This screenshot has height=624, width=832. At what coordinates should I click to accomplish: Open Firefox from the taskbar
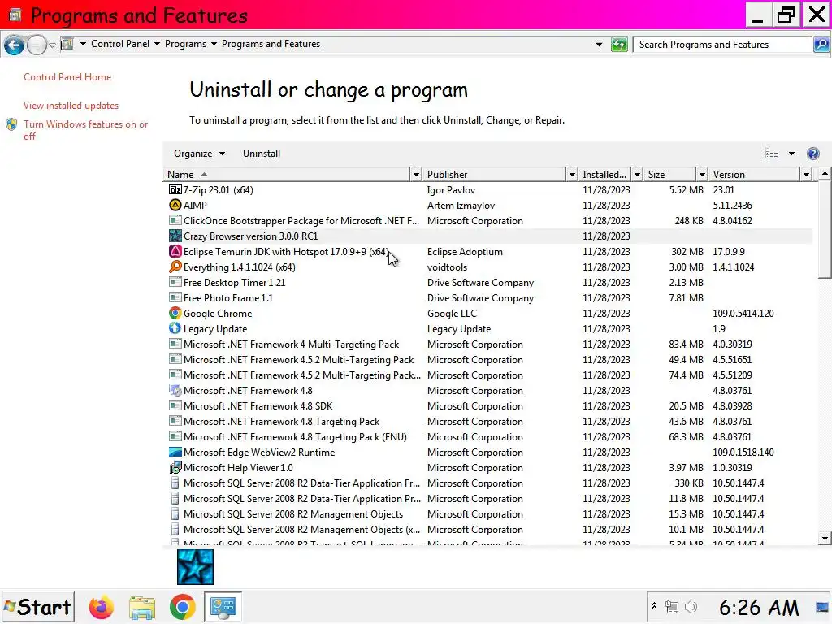(102, 607)
